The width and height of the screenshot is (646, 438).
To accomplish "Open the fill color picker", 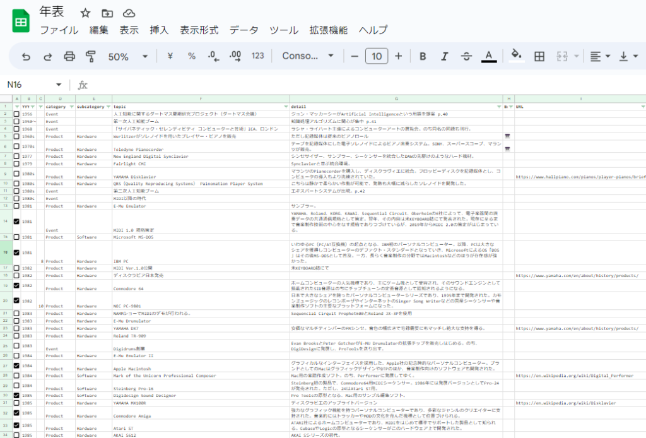I will (x=517, y=56).
